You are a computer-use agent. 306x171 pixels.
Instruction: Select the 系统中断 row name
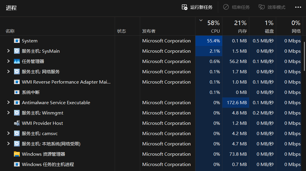tap(31, 92)
